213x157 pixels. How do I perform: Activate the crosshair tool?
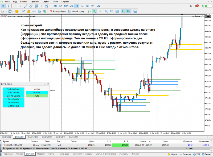pos(9,6)
